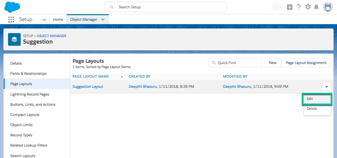Click the Salesforce cloud logo
Image resolution: width=337 pixels, height=158 pixels.
tap(12, 7)
